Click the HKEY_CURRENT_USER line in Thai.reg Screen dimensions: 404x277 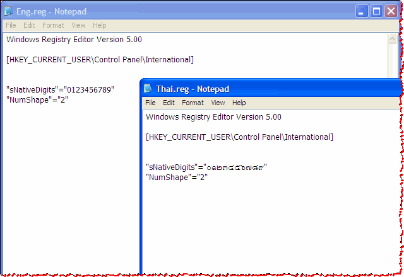[x=239, y=137]
